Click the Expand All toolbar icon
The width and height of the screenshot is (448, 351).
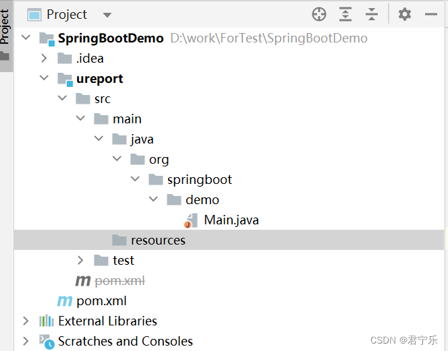coord(345,14)
